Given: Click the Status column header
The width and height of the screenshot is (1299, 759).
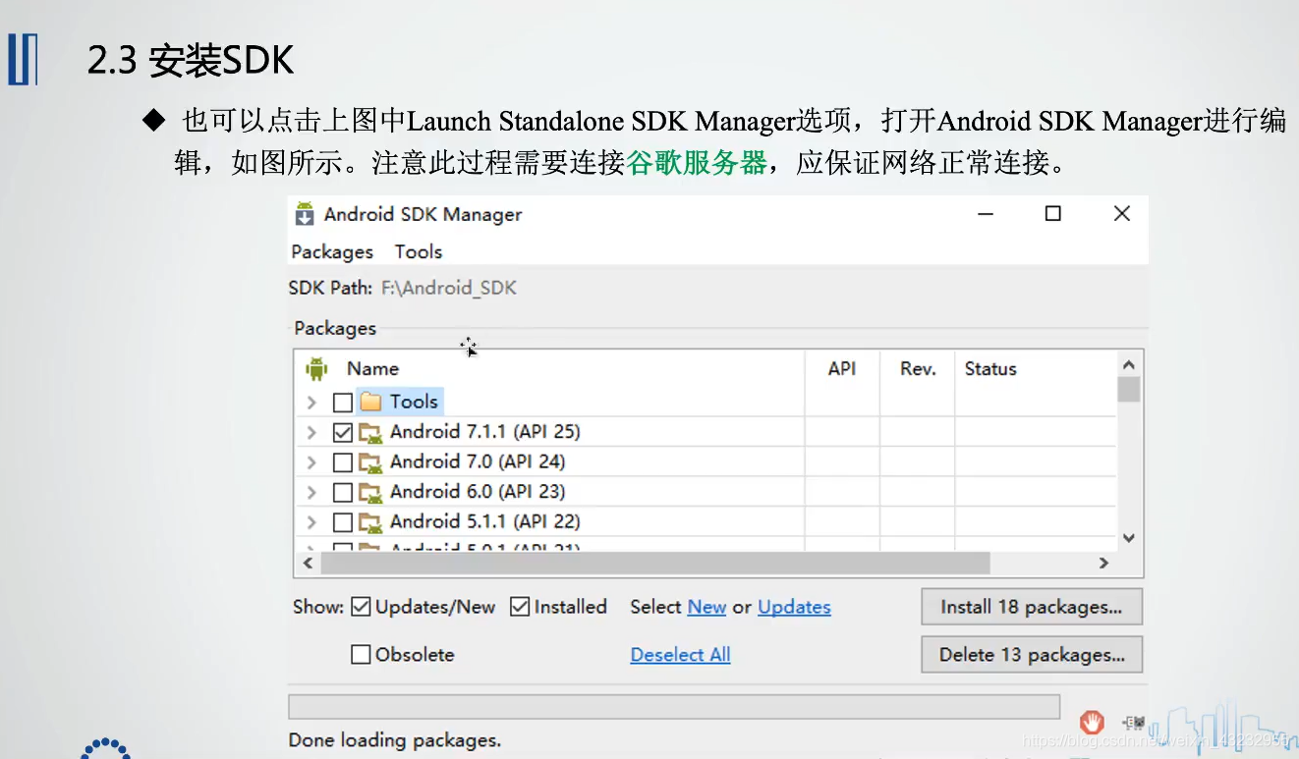Looking at the screenshot, I should coord(990,369).
